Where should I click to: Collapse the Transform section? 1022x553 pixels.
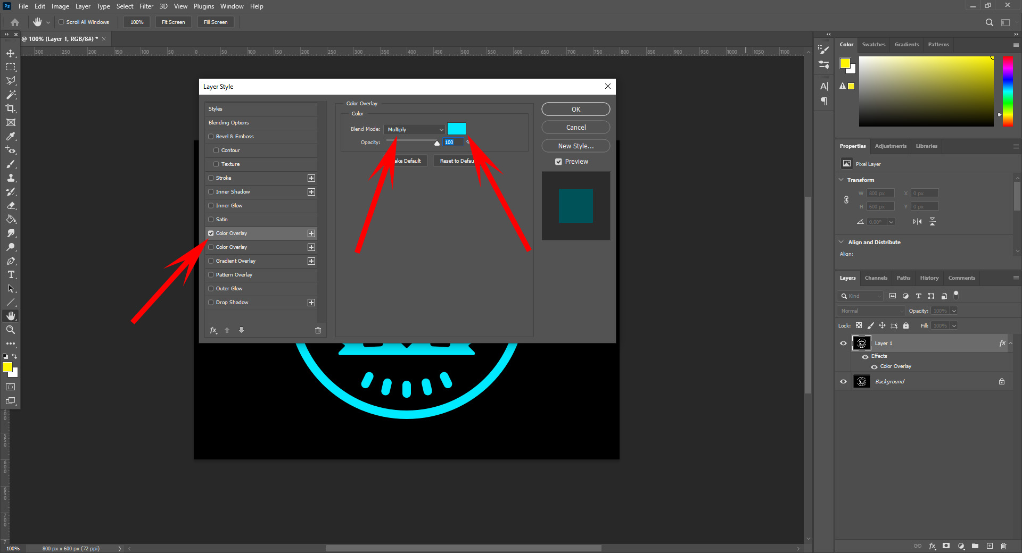(841, 180)
